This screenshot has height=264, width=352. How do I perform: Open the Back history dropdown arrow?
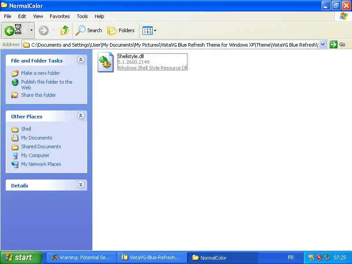31,30
